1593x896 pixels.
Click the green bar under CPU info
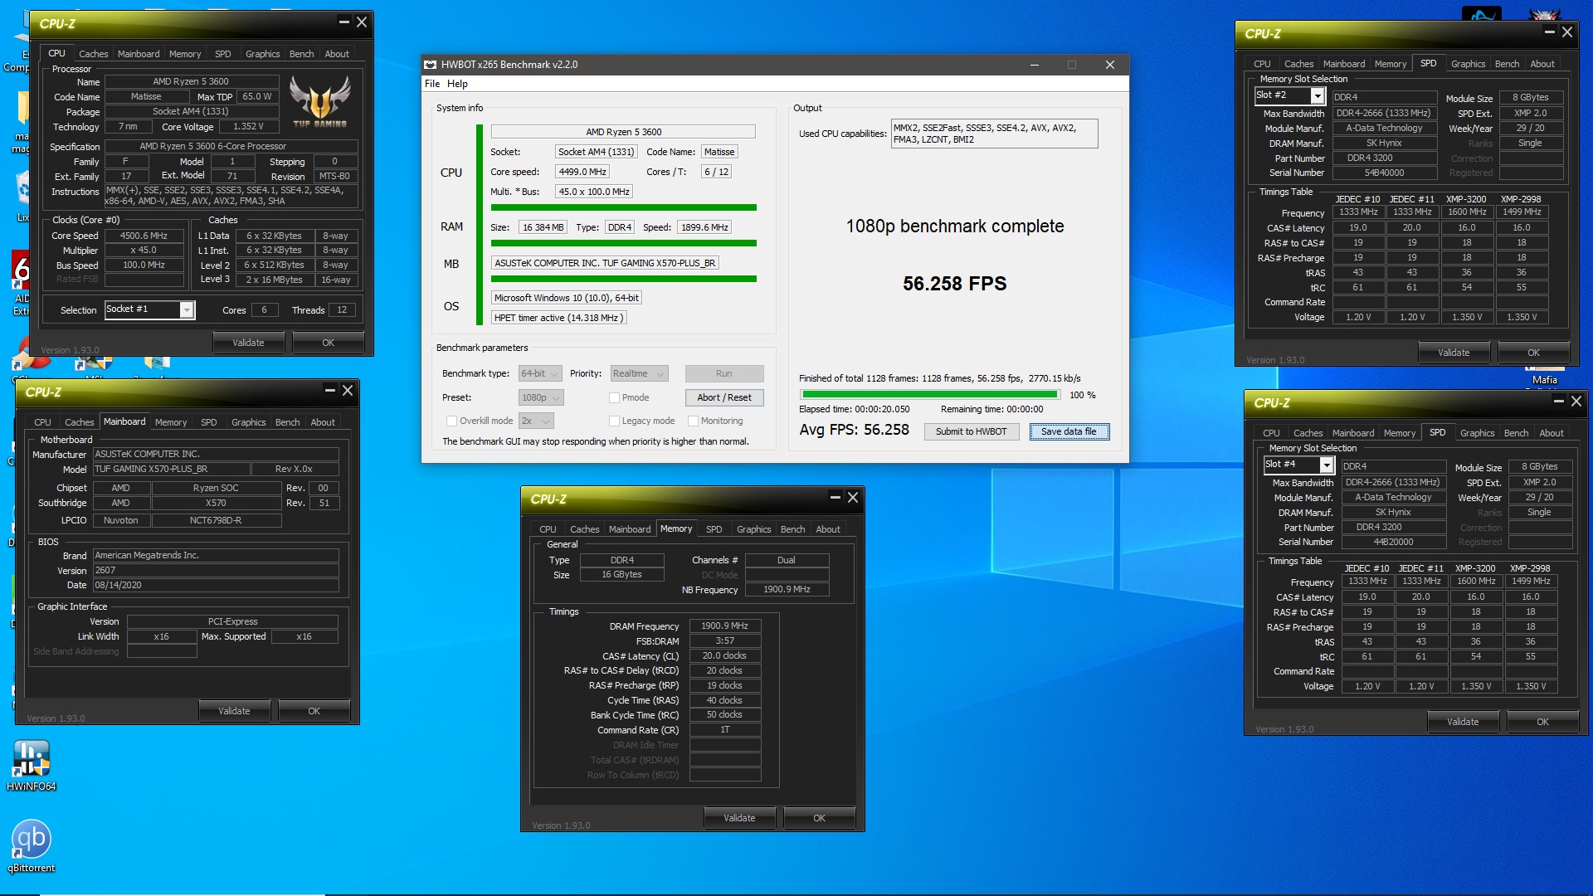point(624,207)
